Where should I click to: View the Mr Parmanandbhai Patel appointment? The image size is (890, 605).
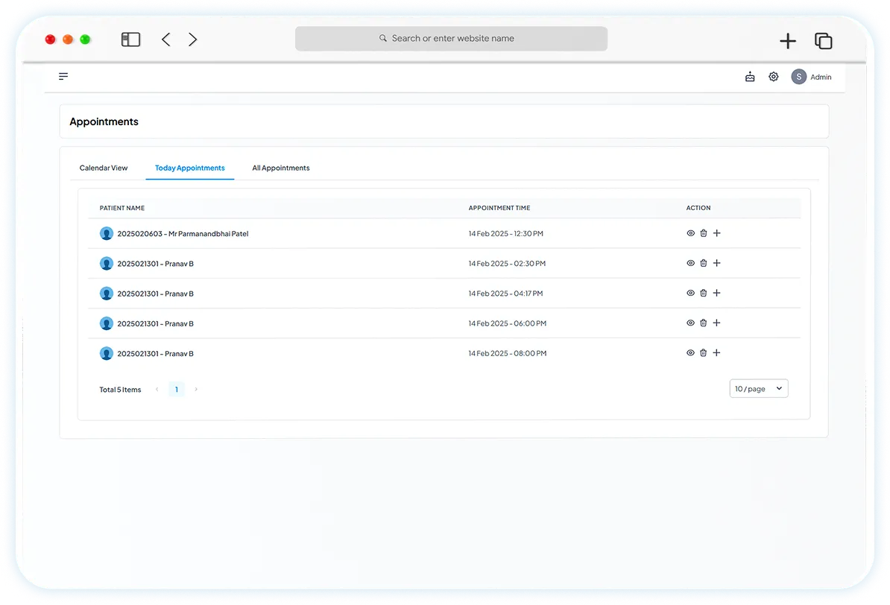[x=690, y=233]
